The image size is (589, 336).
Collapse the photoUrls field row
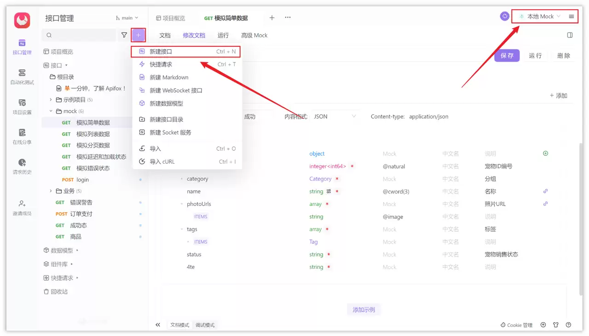tap(182, 204)
